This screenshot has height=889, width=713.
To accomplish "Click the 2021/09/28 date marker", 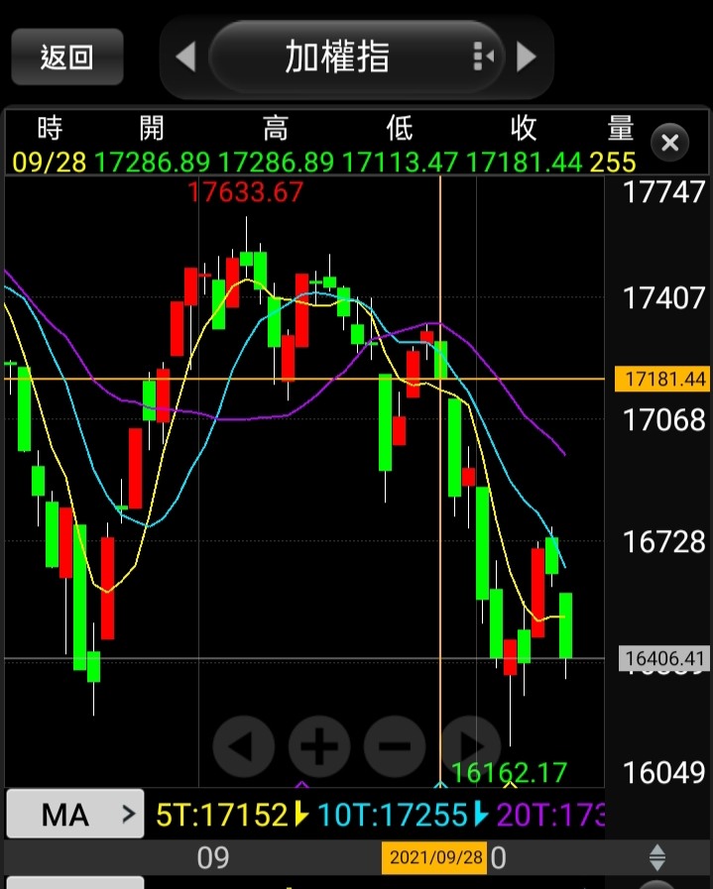I will (x=435, y=857).
